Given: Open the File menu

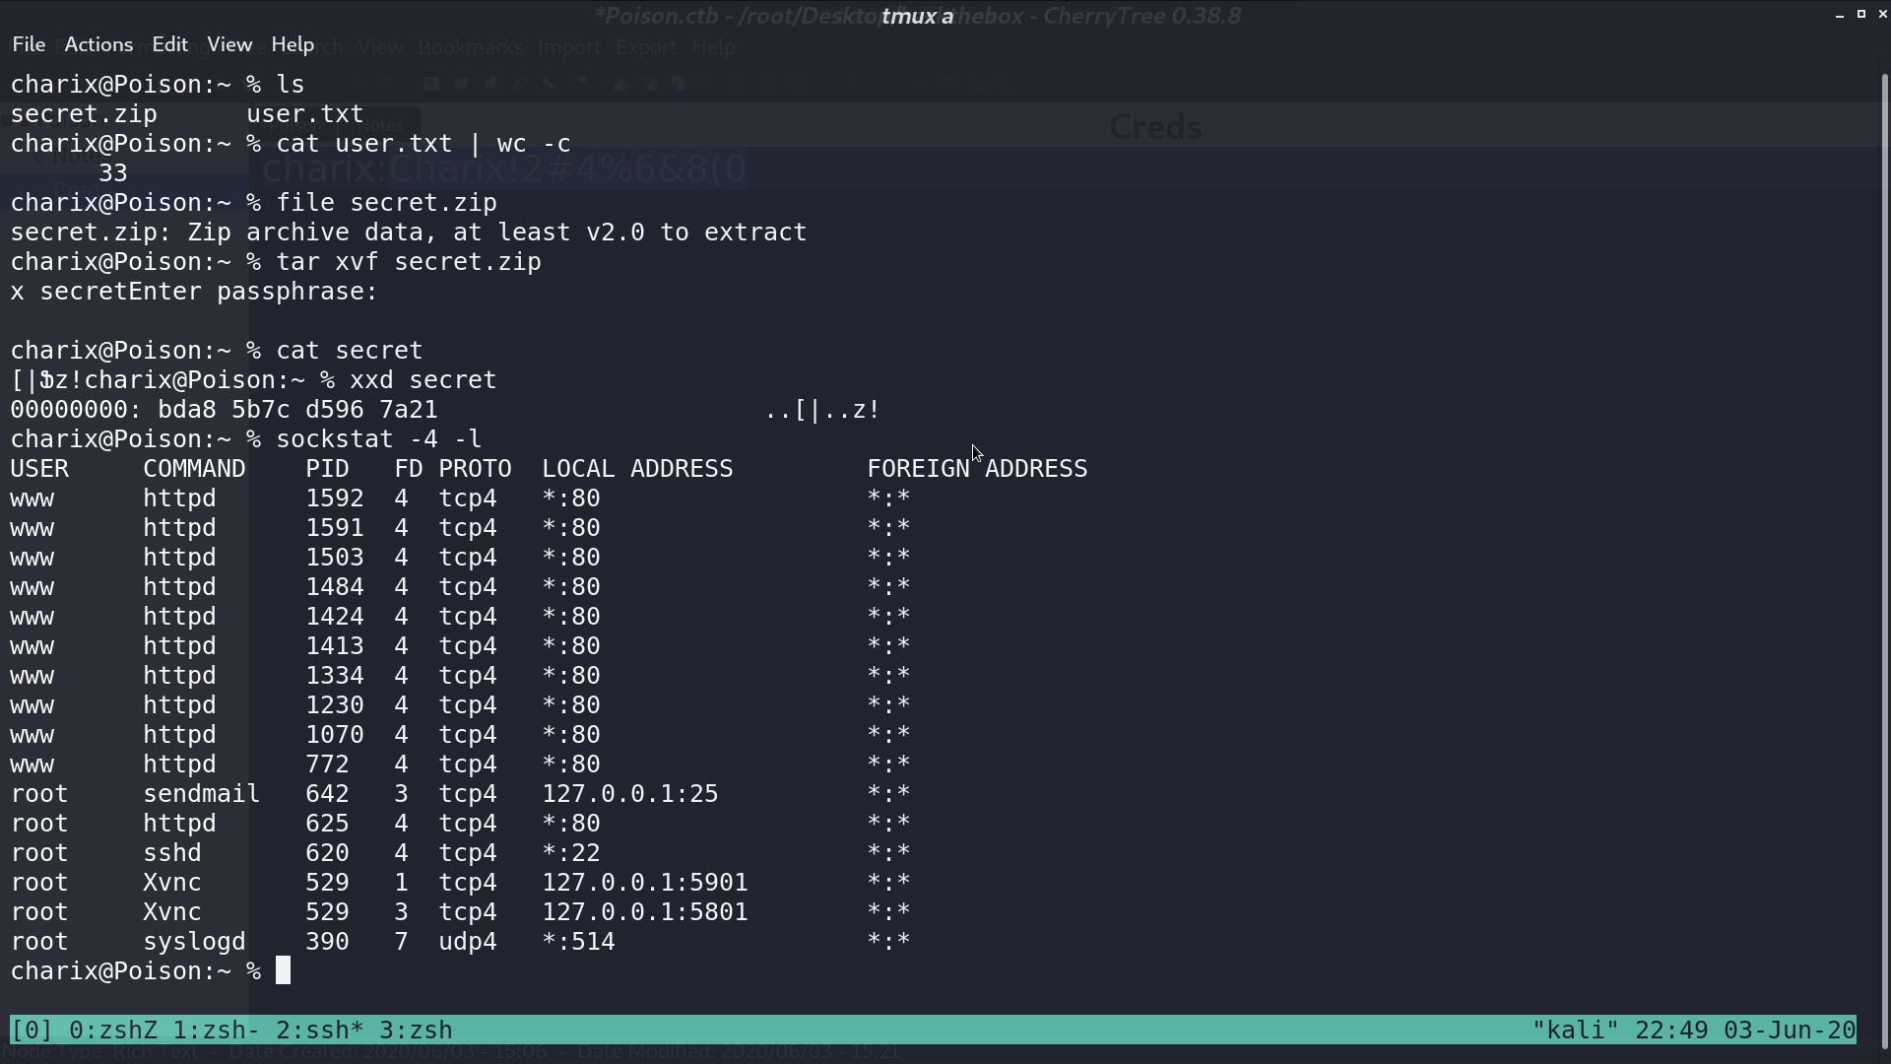Looking at the screenshot, I should coord(29,44).
